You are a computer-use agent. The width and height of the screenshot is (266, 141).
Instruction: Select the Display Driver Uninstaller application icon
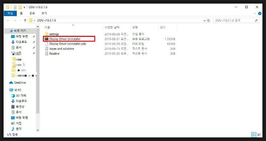tap(47, 39)
